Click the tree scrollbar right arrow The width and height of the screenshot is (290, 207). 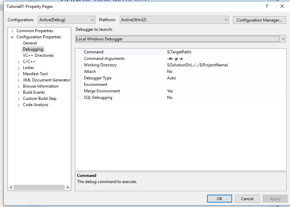(68, 187)
